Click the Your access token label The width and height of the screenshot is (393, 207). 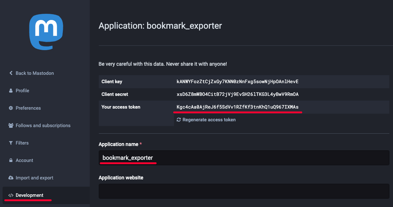pyautogui.click(x=121, y=107)
